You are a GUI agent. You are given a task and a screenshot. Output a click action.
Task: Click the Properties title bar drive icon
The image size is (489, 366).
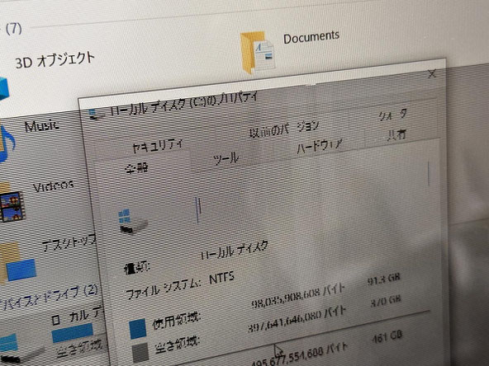coord(97,115)
